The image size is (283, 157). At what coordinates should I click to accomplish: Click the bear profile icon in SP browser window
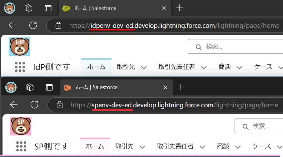coord(11,88)
